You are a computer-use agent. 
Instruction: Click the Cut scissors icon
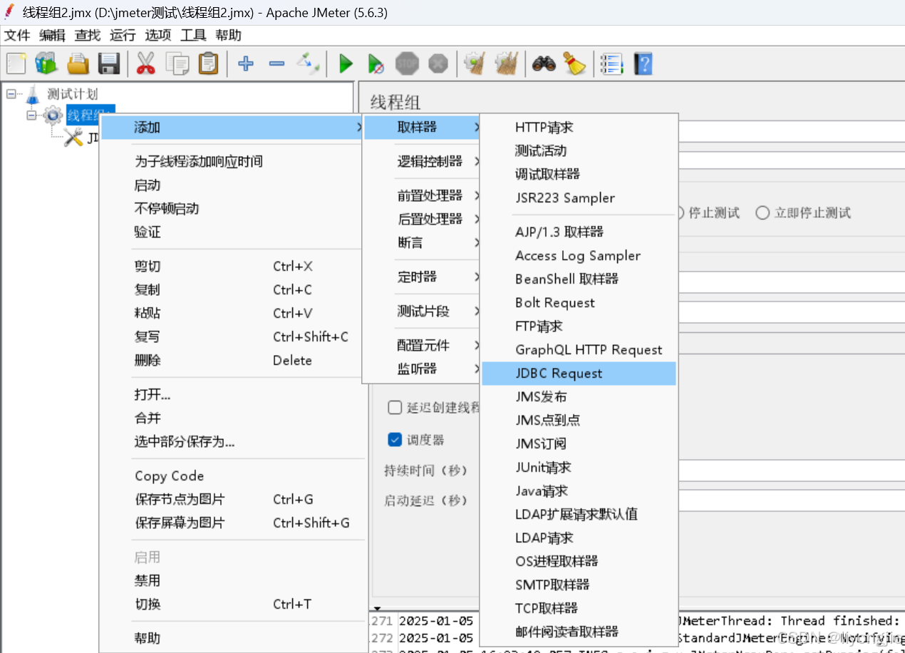click(x=145, y=64)
